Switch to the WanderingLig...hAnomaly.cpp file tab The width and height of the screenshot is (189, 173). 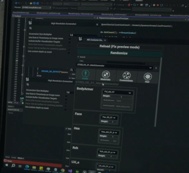81,14
